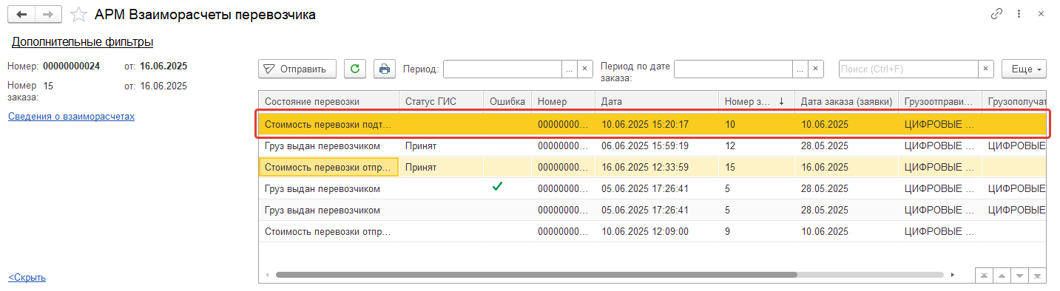Jump to last row with bottom arrow
The height and width of the screenshot is (291, 1060).
1037,275
